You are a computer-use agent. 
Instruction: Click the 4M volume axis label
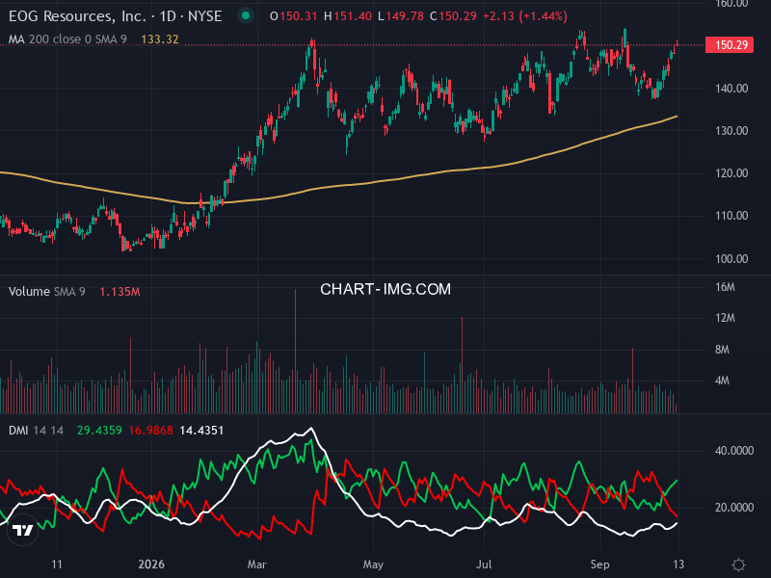pyautogui.click(x=722, y=381)
